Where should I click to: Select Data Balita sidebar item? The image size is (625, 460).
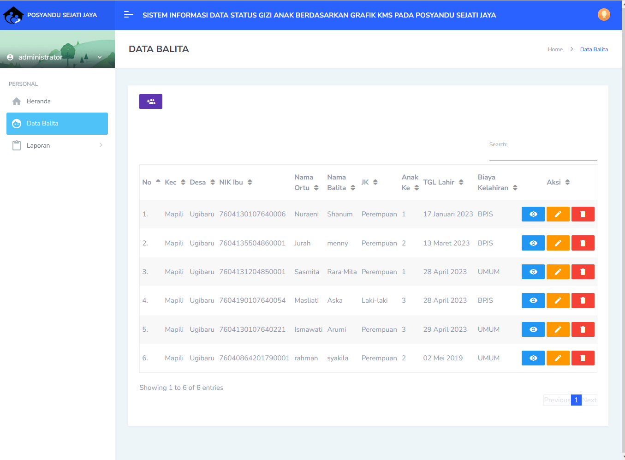(x=57, y=124)
